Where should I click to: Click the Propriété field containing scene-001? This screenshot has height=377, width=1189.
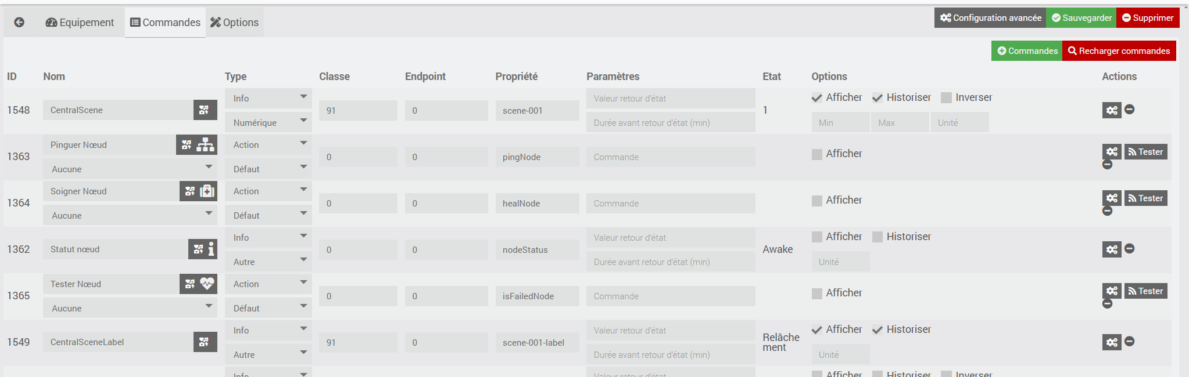[536, 111]
